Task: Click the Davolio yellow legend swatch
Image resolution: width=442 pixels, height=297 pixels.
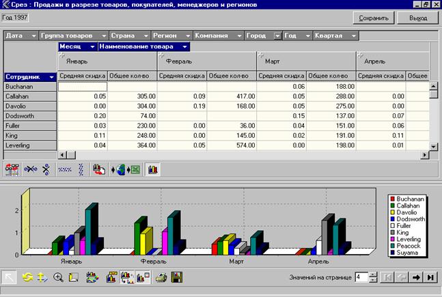Action: tap(391, 211)
